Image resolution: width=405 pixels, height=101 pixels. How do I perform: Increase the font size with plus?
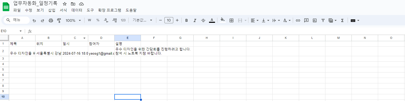pos(177,20)
